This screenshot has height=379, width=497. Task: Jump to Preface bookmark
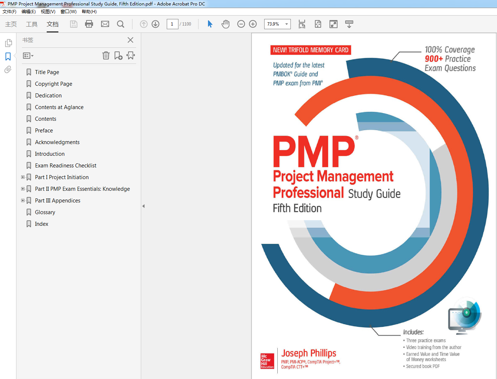coord(44,131)
